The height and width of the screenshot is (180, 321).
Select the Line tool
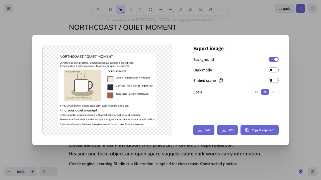[171, 9]
